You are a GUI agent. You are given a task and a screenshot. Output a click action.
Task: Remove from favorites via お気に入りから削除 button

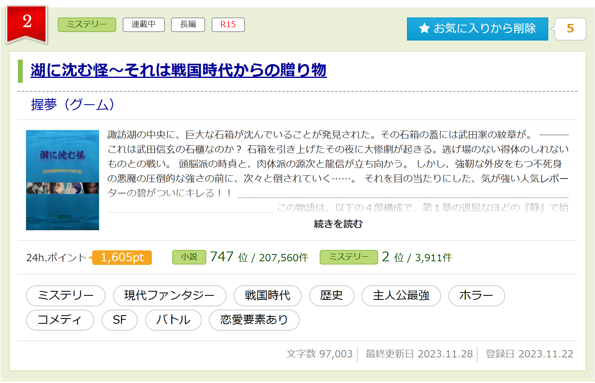478,29
